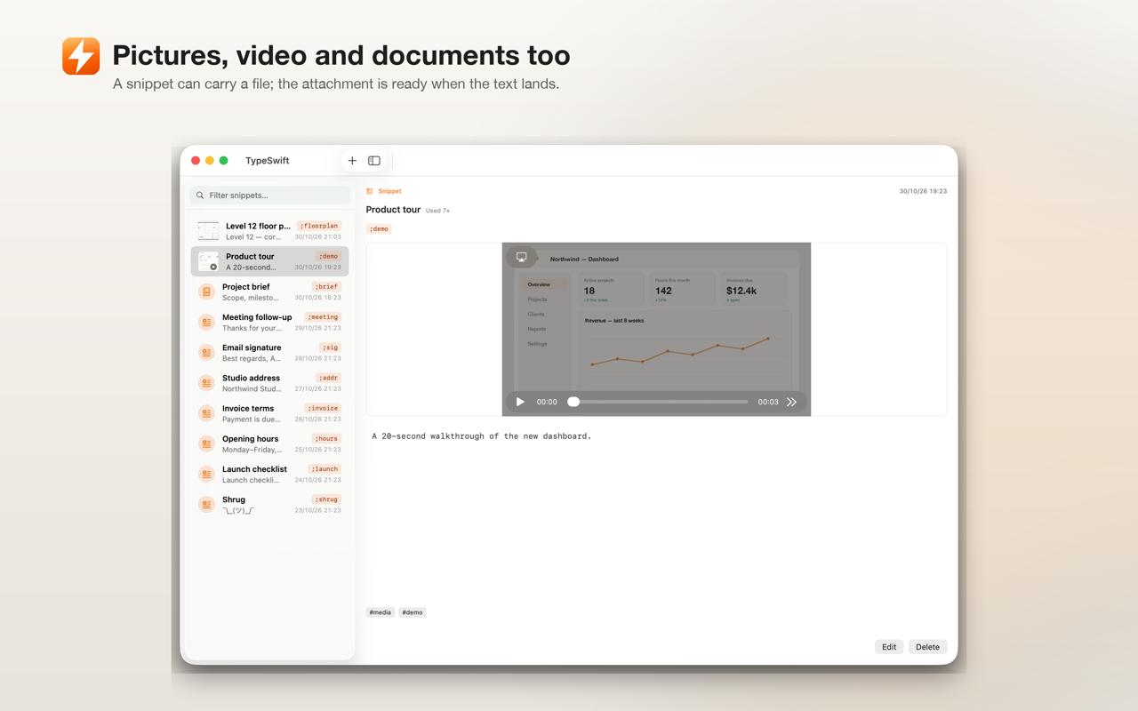Click the Level 12 floor plan thumbnail
1138x711 pixels.
point(208,231)
